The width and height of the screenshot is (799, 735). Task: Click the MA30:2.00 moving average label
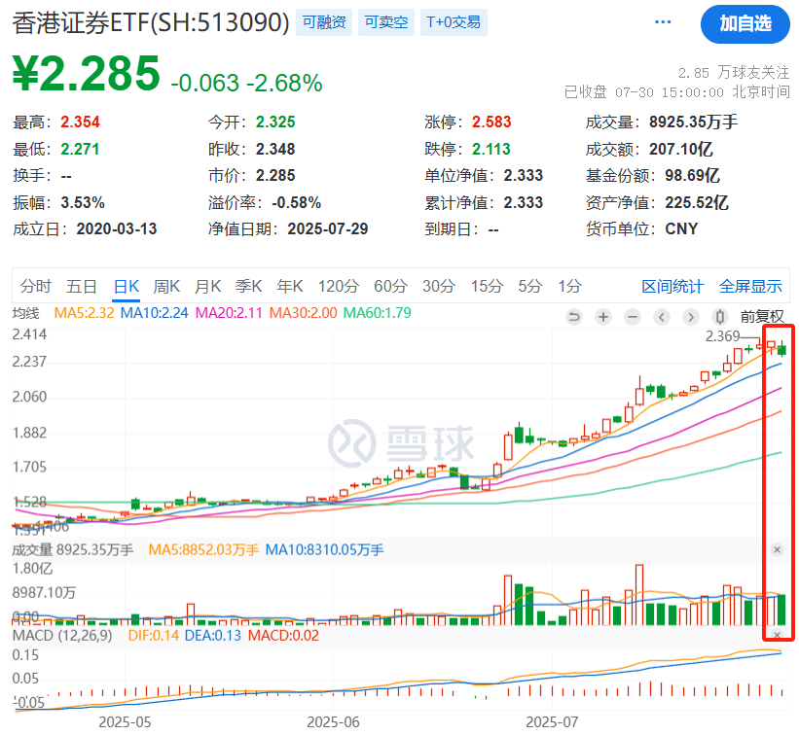tap(304, 313)
